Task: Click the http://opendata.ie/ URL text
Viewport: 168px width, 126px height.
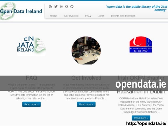Action: click(146, 123)
